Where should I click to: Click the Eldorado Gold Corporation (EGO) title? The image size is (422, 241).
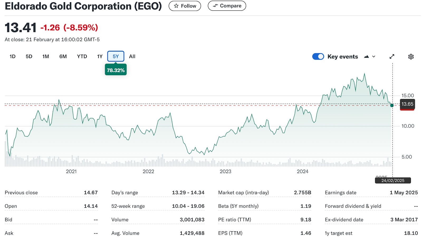pos(83,6)
